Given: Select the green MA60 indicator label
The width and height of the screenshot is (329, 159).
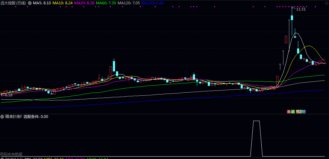Looking at the screenshot, I should (107, 3).
